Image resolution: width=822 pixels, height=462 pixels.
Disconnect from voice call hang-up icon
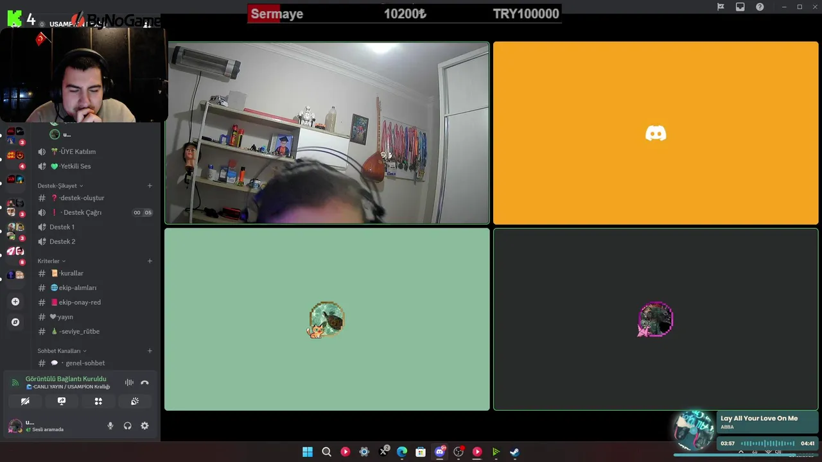(144, 382)
